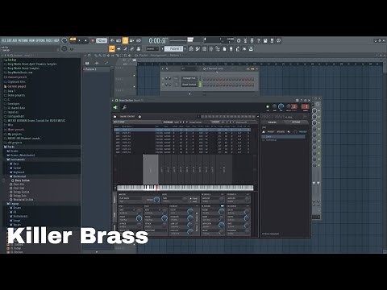Click the Orchestral entry in DirectWave library list

pos(272,140)
